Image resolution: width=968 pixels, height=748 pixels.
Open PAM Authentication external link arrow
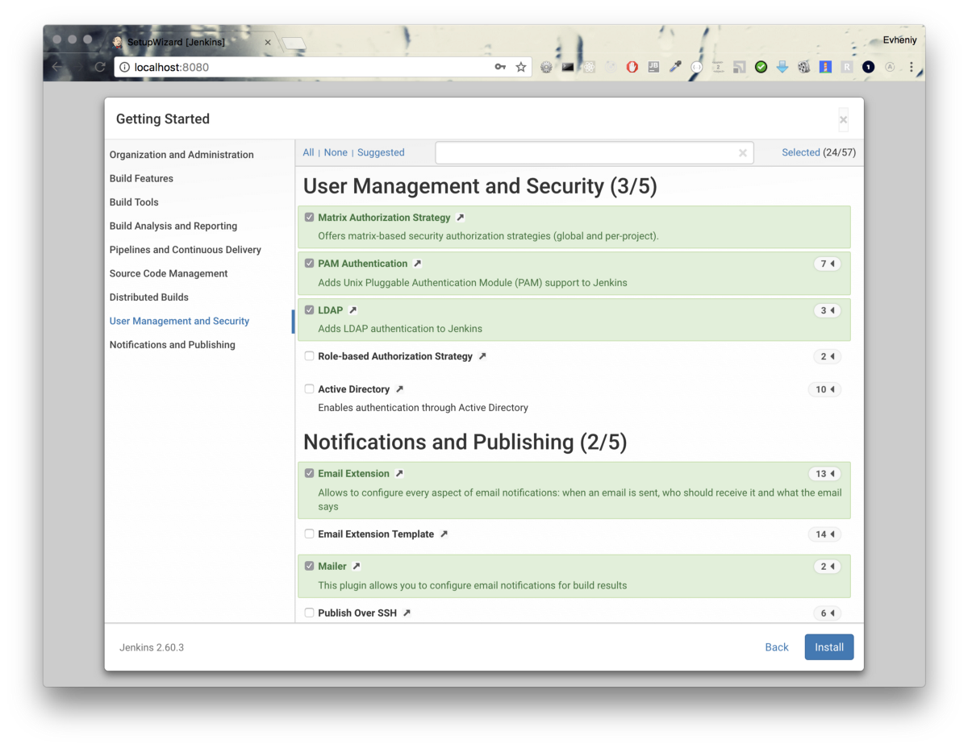click(x=417, y=264)
